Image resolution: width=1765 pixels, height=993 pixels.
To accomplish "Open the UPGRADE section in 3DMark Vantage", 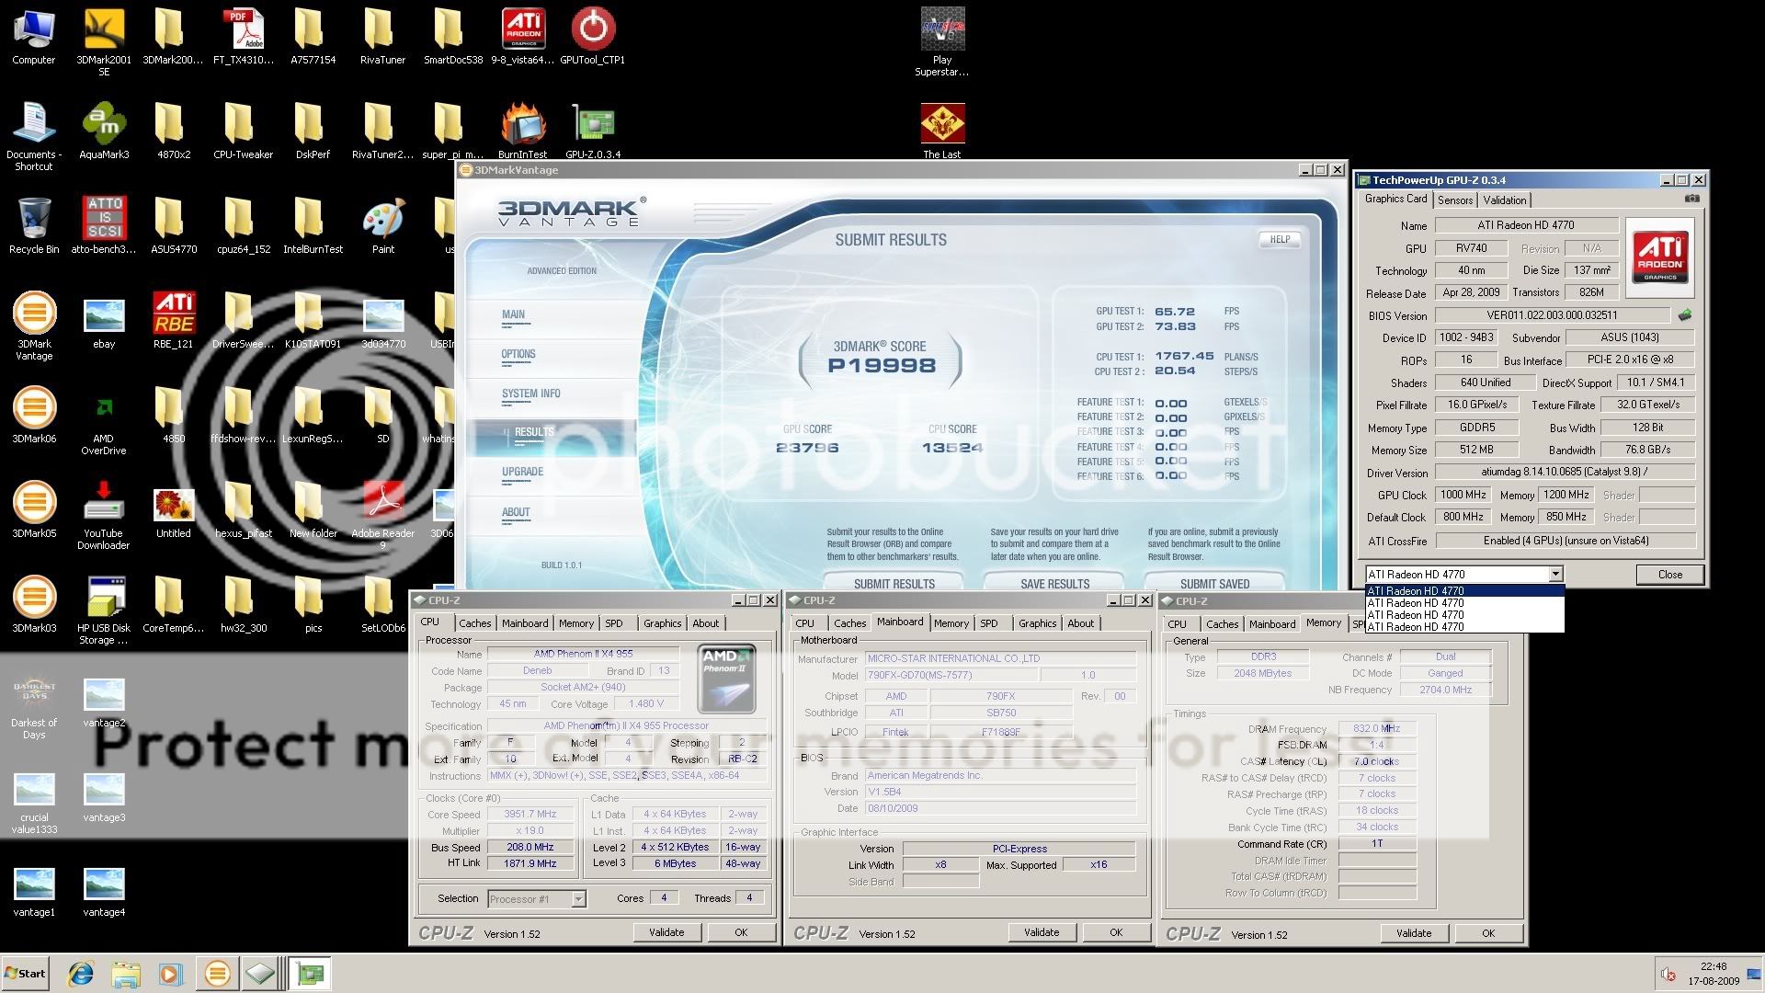I will [522, 472].
